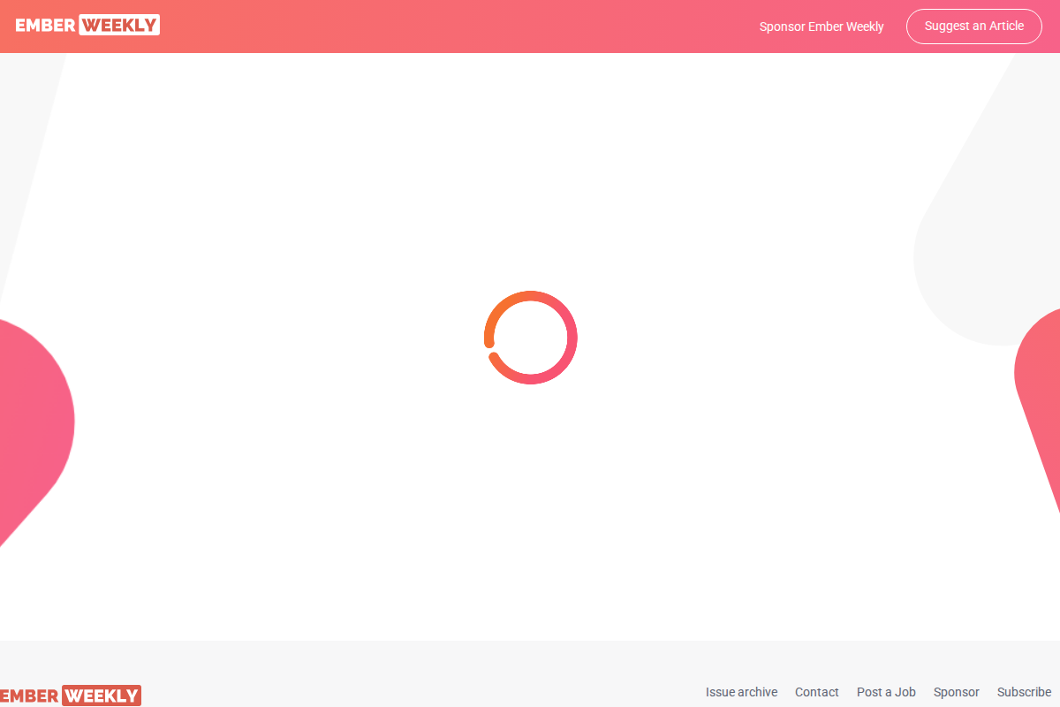Click the orange end of the loading ring
The height and width of the screenshot is (707, 1060).
point(489,340)
